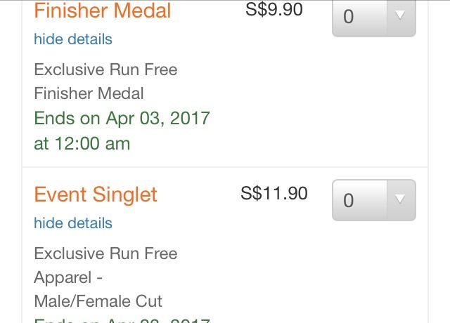Click the 'Apparel -' description line

(68, 277)
